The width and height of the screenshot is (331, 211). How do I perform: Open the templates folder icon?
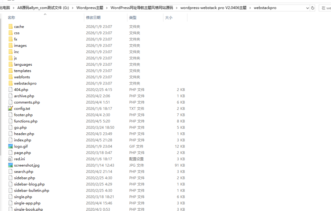click(11, 71)
